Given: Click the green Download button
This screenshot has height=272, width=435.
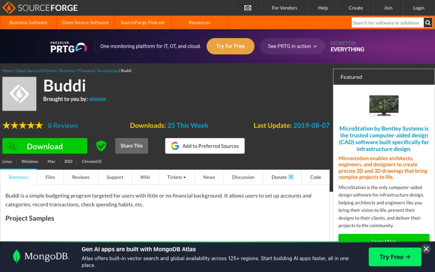Looking at the screenshot, I should click(x=45, y=146).
